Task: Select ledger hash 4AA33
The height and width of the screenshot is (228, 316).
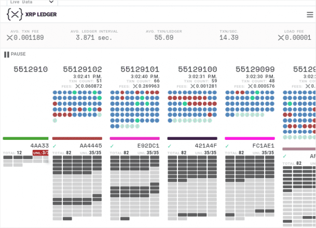Action: point(39,146)
